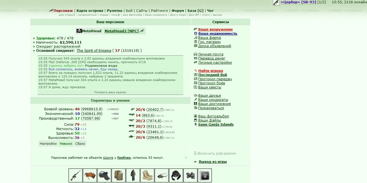The height and width of the screenshot is (183, 367).
Task: Click the sniper rifle skill icon 20648.6 row
Action: pos(132,137)
